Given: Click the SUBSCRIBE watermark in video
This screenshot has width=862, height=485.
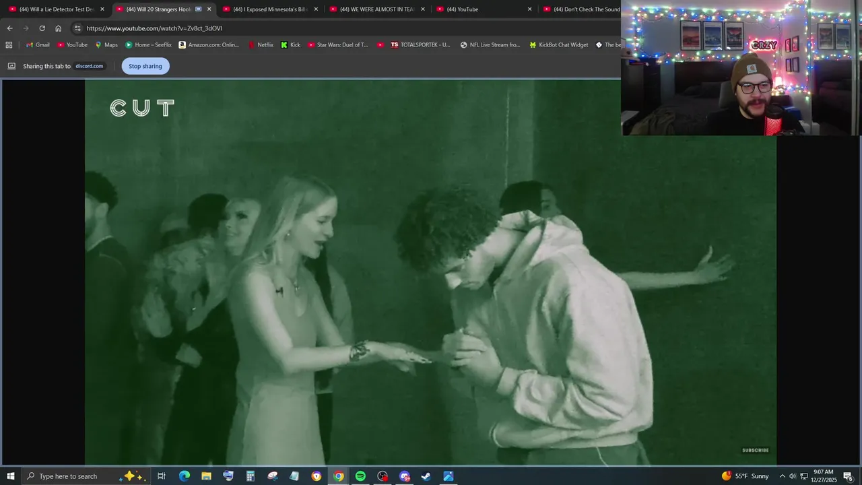Looking at the screenshot, I should click(756, 450).
